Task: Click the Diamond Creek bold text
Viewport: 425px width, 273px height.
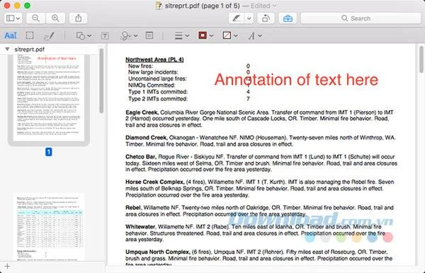Action: click(x=147, y=137)
